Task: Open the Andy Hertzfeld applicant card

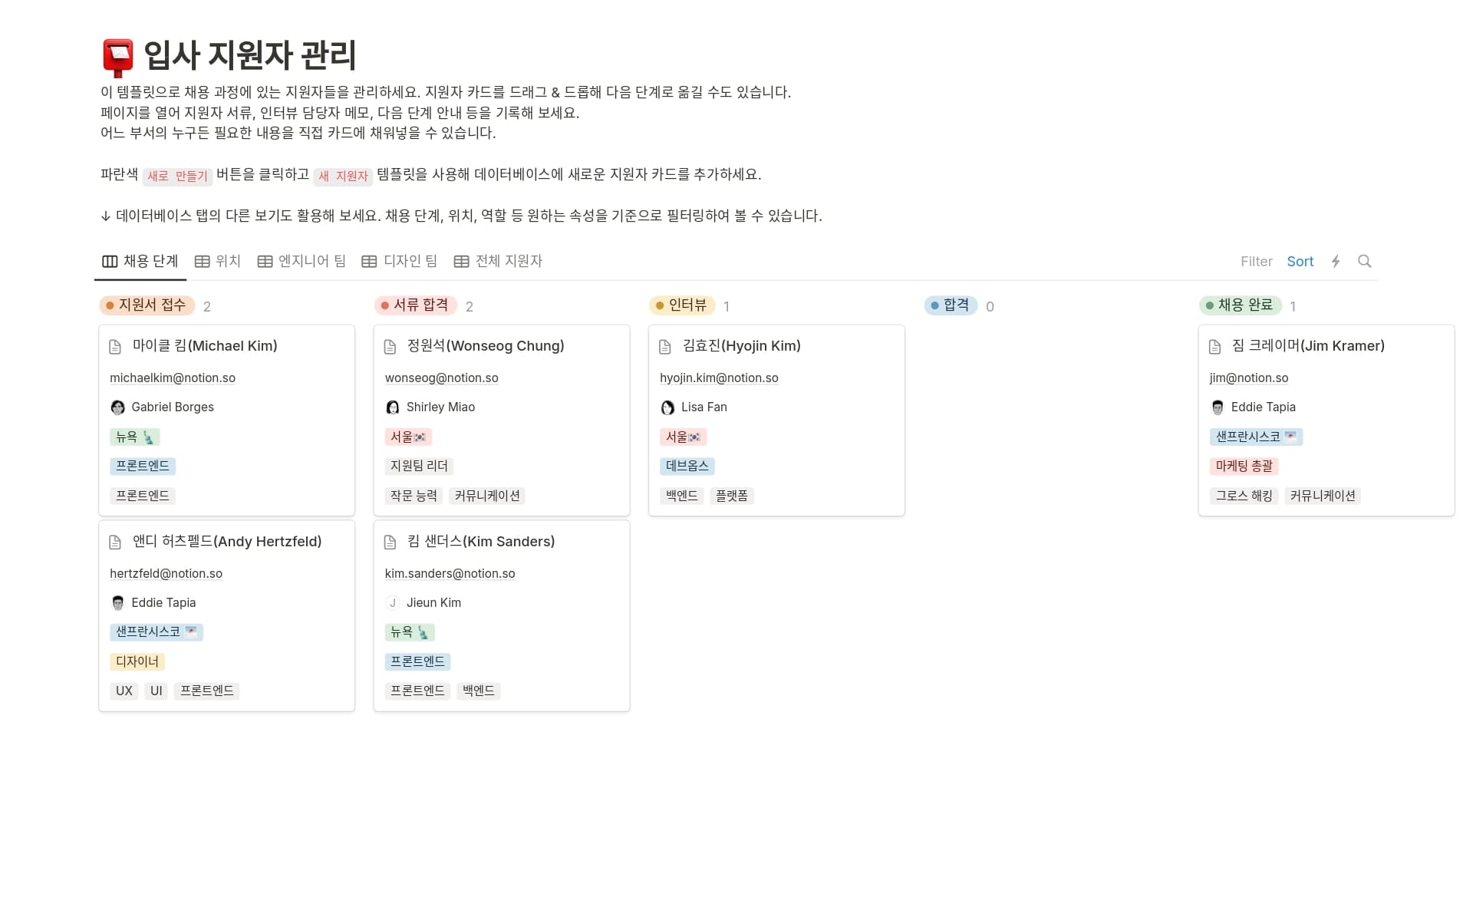Action: (x=226, y=542)
